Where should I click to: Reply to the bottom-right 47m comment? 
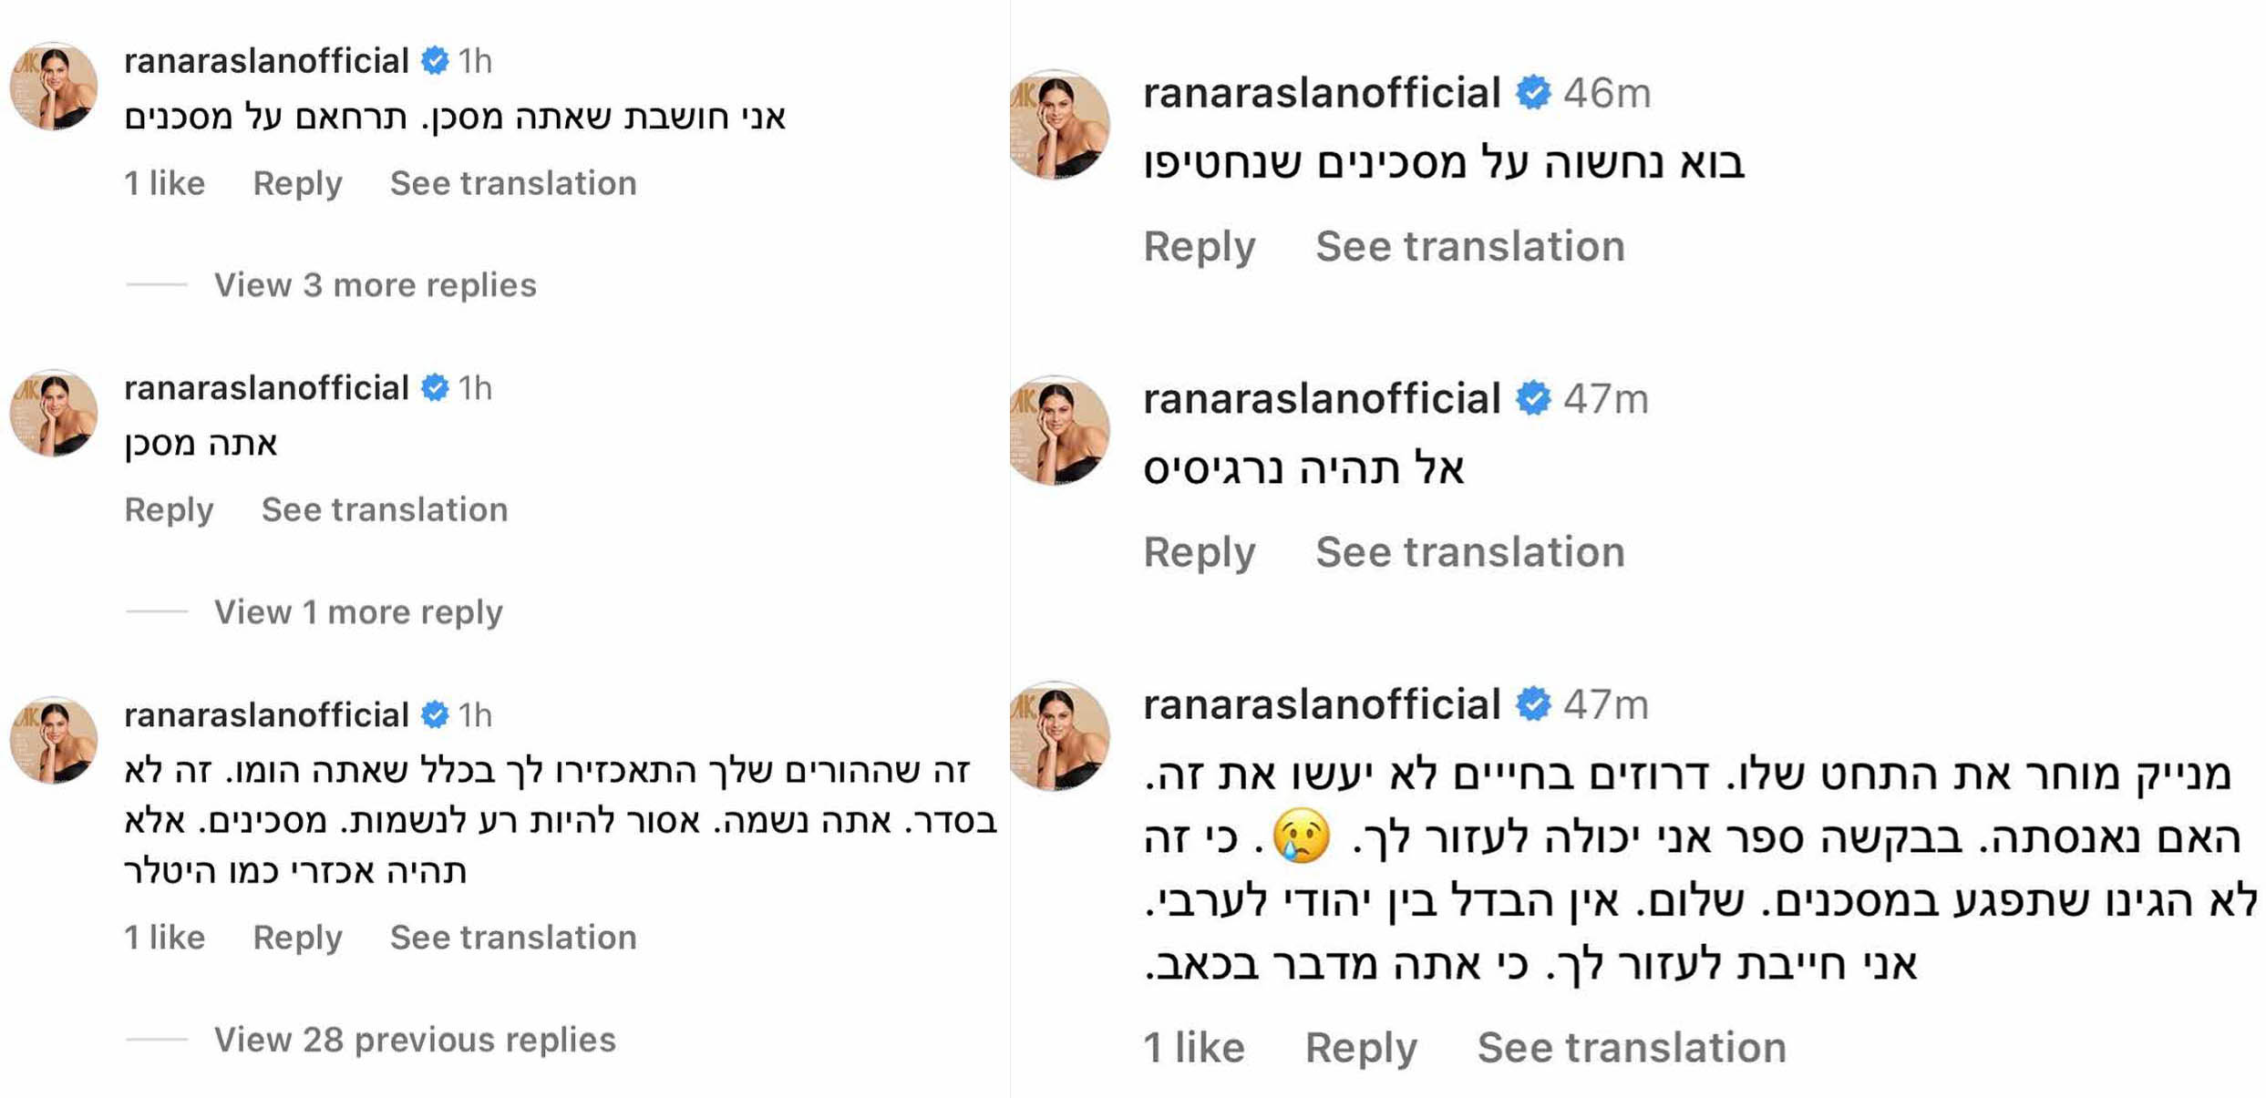pyautogui.click(x=1361, y=1047)
